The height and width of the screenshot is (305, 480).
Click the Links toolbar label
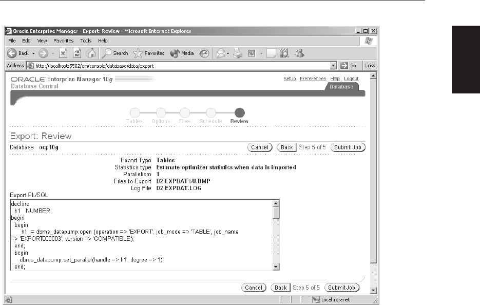(370, 66)
